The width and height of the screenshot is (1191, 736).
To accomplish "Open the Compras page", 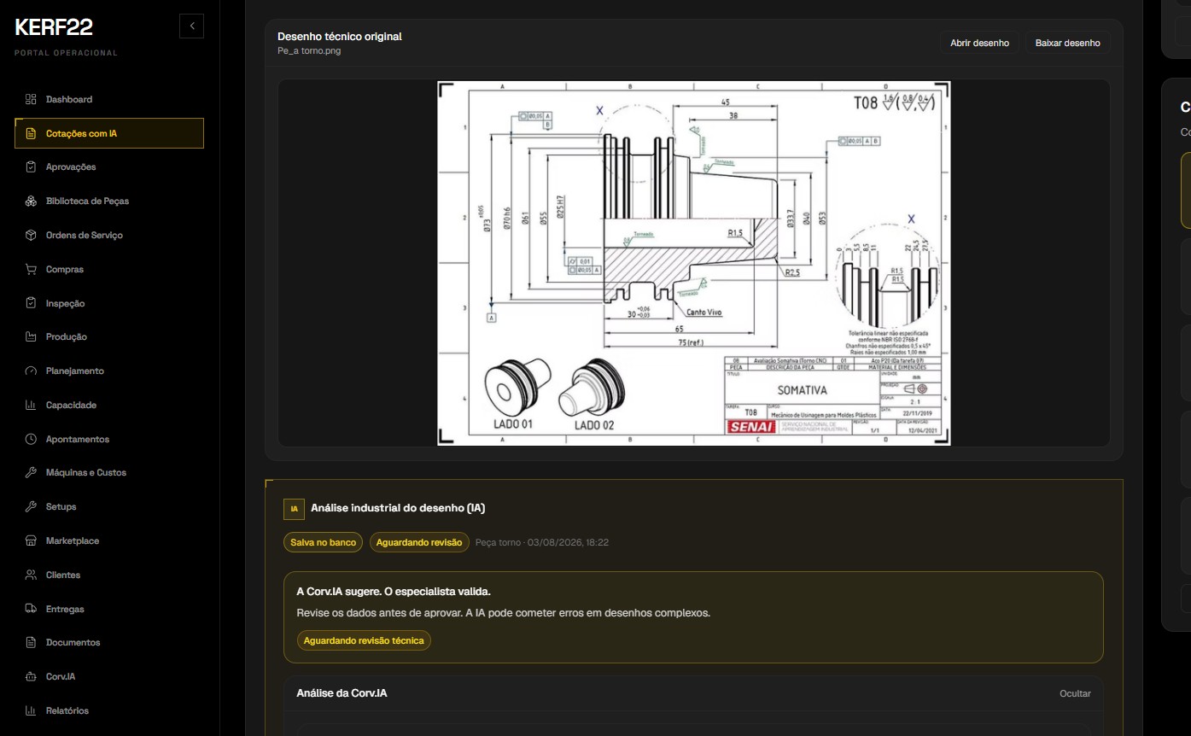I will click(109, 269).
